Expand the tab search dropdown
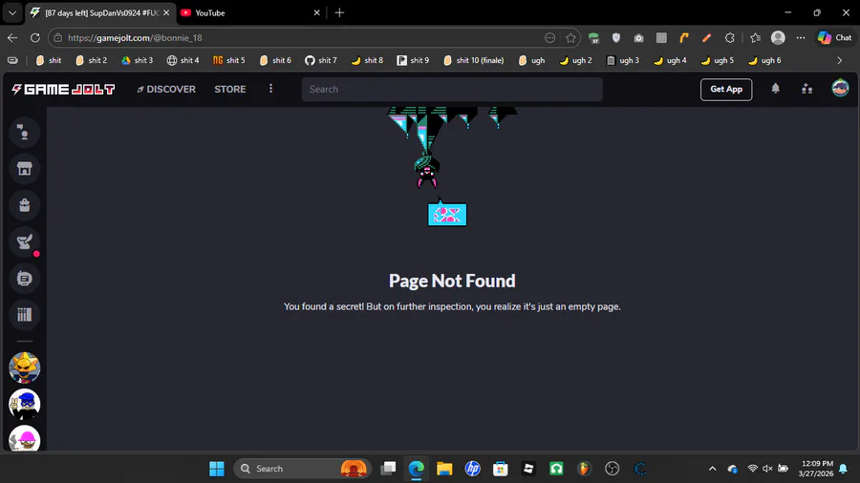 click(12, 12)
